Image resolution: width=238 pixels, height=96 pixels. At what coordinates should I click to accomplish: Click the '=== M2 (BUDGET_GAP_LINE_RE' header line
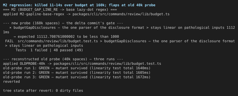click(60, 10)
